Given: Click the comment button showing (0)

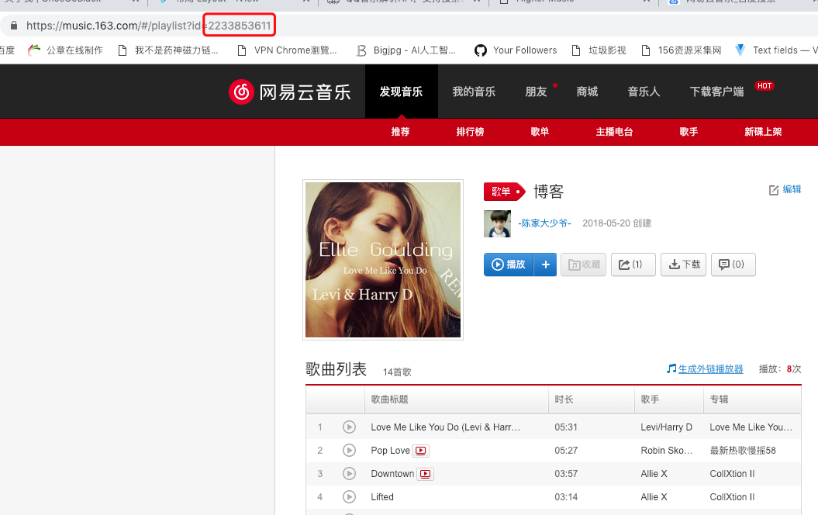Looking at the screenshot, I should (733, 264).
